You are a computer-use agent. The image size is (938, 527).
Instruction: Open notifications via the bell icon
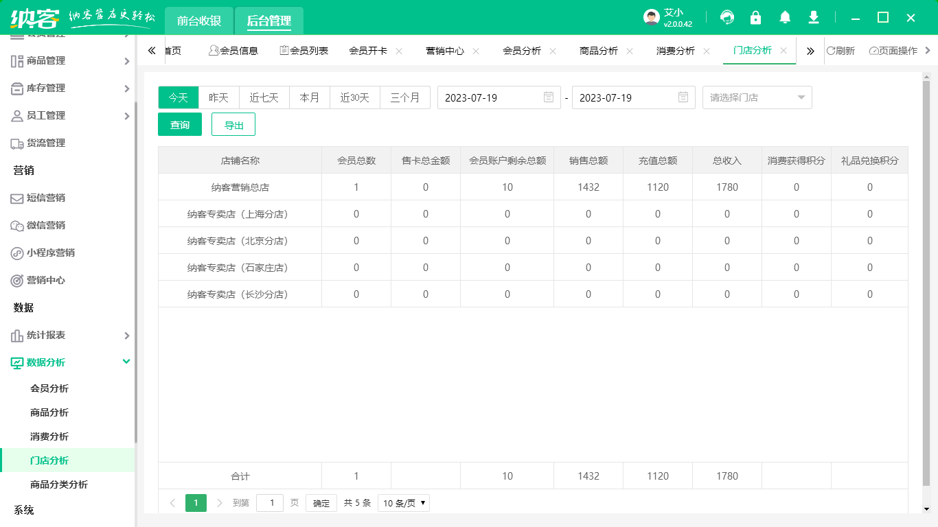point(784,17)
